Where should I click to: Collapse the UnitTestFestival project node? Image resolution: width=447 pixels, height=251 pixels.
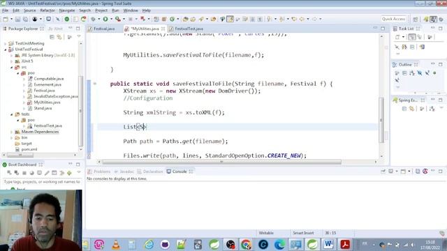(x=5, y=50)
